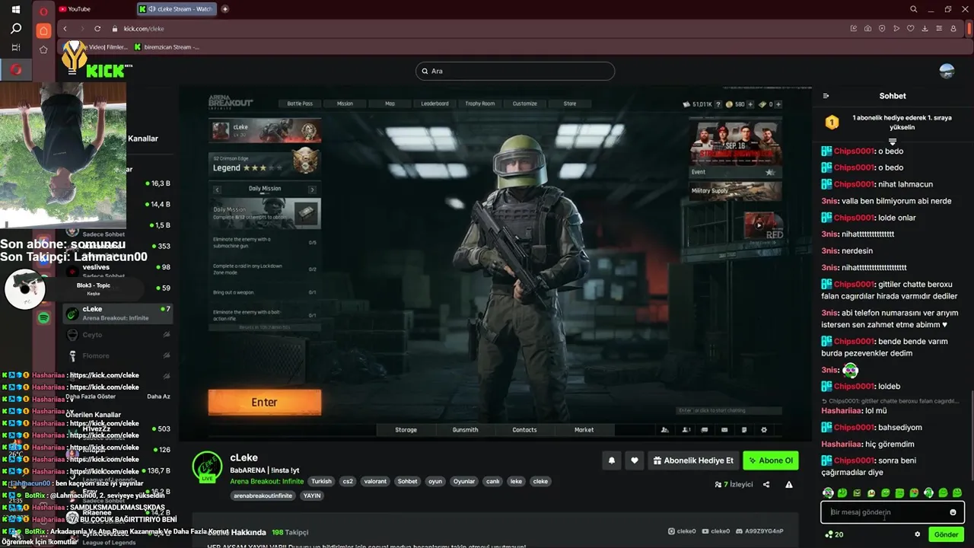This screenshot has width=974, height=548.
Task: Open the Discord invite link A99Z9YG4nP
Action: [x=759, y=531]
